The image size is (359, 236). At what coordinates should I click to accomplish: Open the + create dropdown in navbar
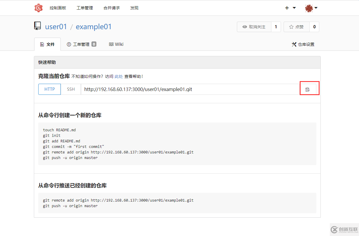click(x=287, y=8)
